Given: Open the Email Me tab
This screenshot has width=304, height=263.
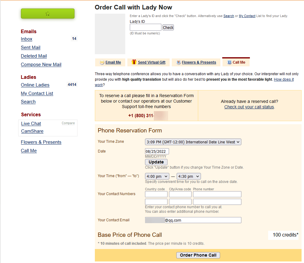Looking at the screenshot, I should (110, 62).
